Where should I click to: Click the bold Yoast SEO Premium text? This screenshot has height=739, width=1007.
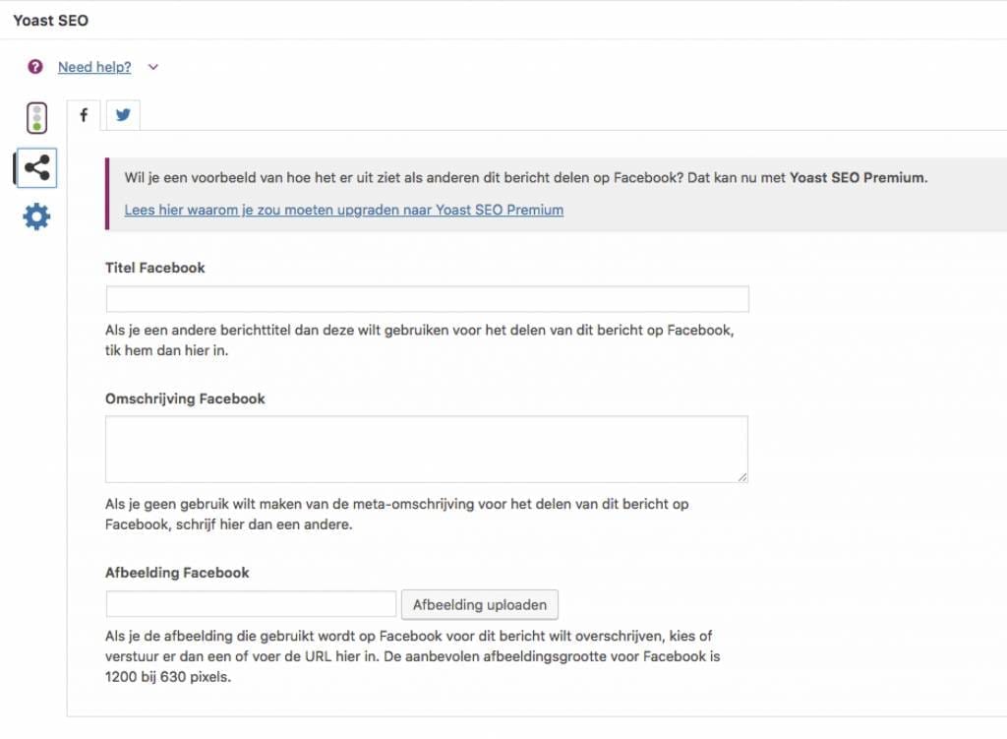[x=857, y=178]
